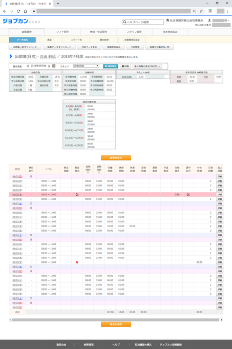Click the 代休 link in remaining leave panel
Screen dimensions: 232x349
click(x=205, y=77)
